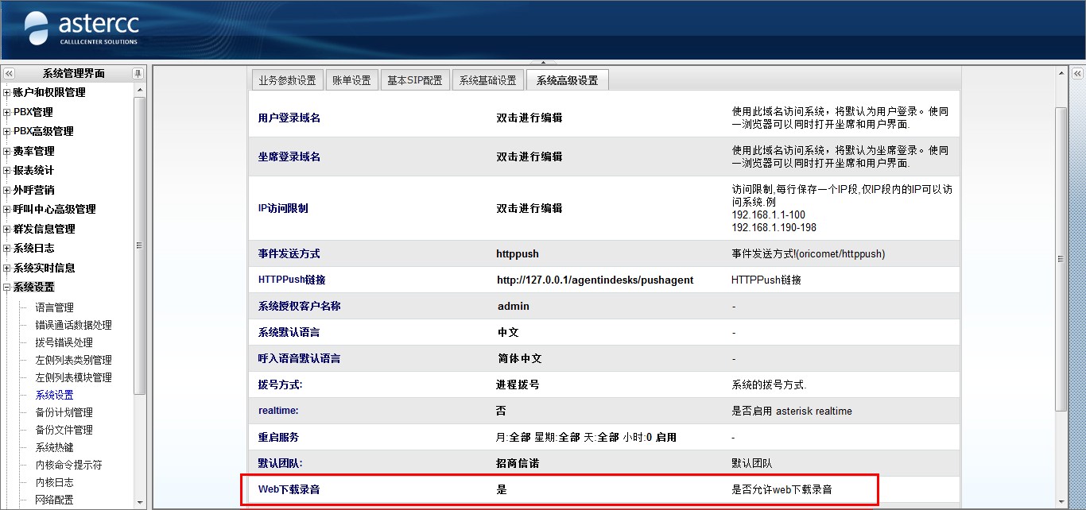Click the pin icon on sidebar header
1086x510 pixels.
pos(138,73)
